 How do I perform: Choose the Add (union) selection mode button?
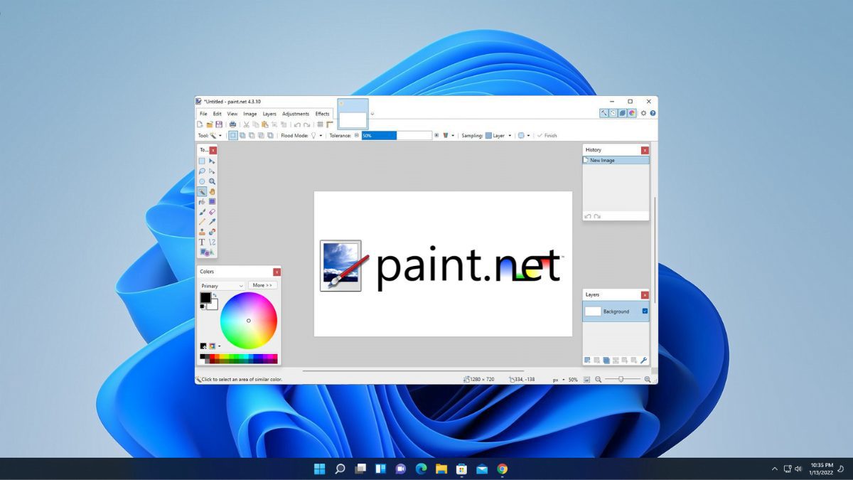tap(242, 135)
